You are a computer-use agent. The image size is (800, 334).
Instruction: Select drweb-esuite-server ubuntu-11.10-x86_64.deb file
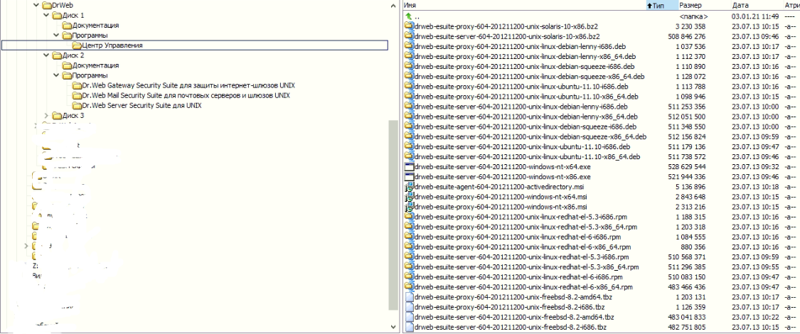click(526, 157)
